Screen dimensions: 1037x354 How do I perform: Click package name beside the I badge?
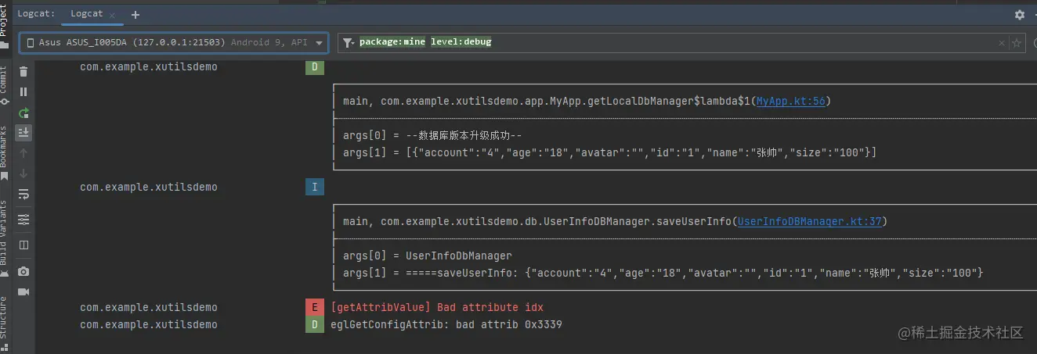[149, 188]
